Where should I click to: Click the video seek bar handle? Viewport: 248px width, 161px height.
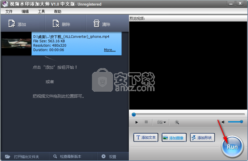click(x=134, y=115)
